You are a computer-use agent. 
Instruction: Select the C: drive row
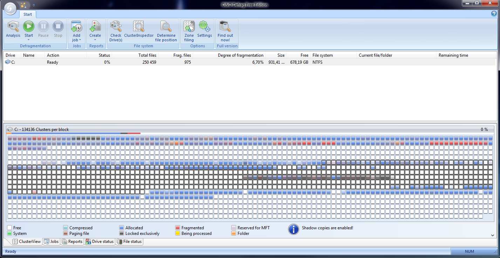click(x=249, y=62)
